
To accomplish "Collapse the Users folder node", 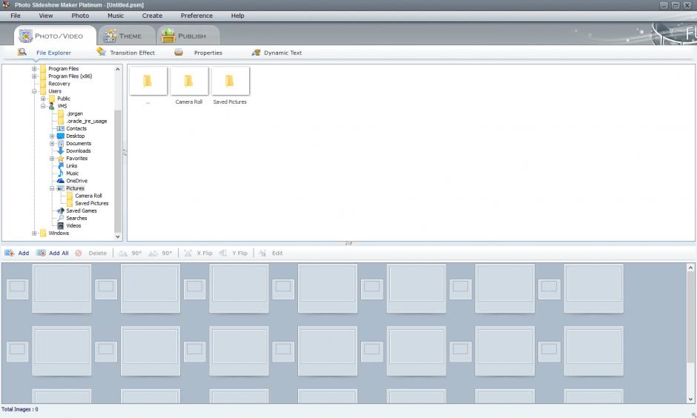I will (34, 91).
